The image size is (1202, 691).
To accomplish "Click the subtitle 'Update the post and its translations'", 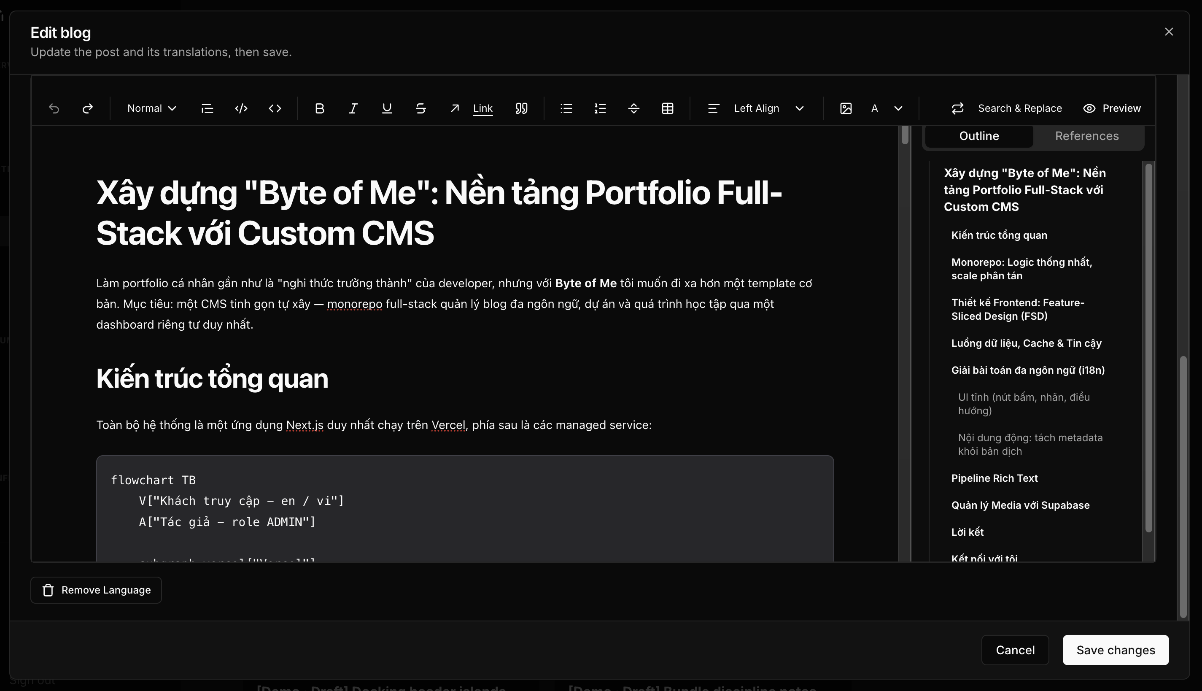I will (x=161, y=52).
